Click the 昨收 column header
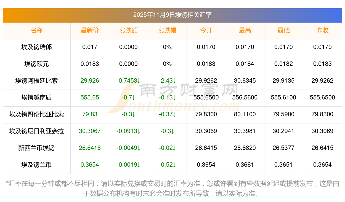 click(322, 30)
